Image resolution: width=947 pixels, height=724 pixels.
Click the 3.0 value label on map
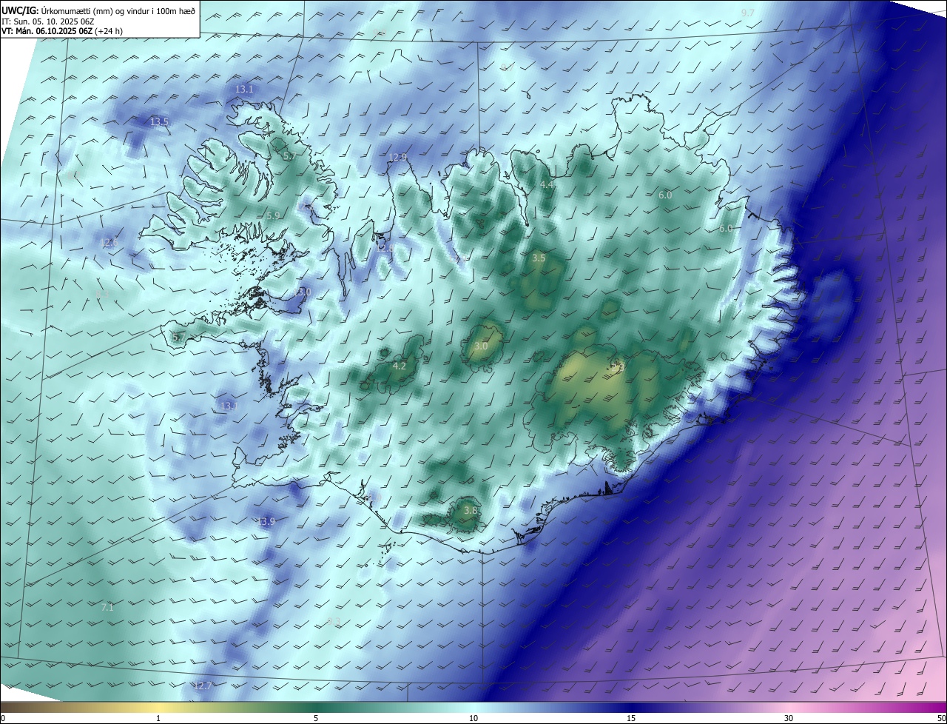(481, 346)
